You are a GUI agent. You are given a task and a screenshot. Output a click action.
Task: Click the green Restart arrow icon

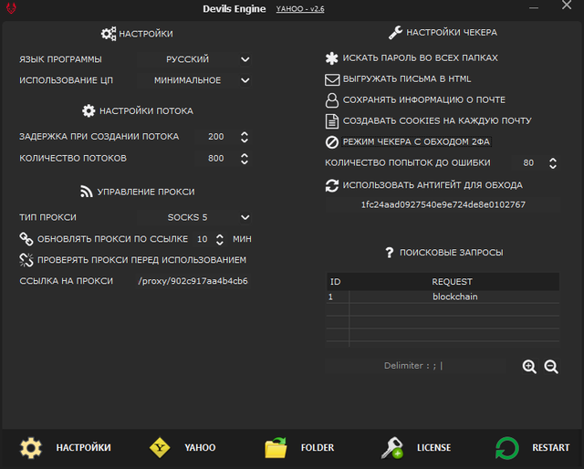[507, 448]
